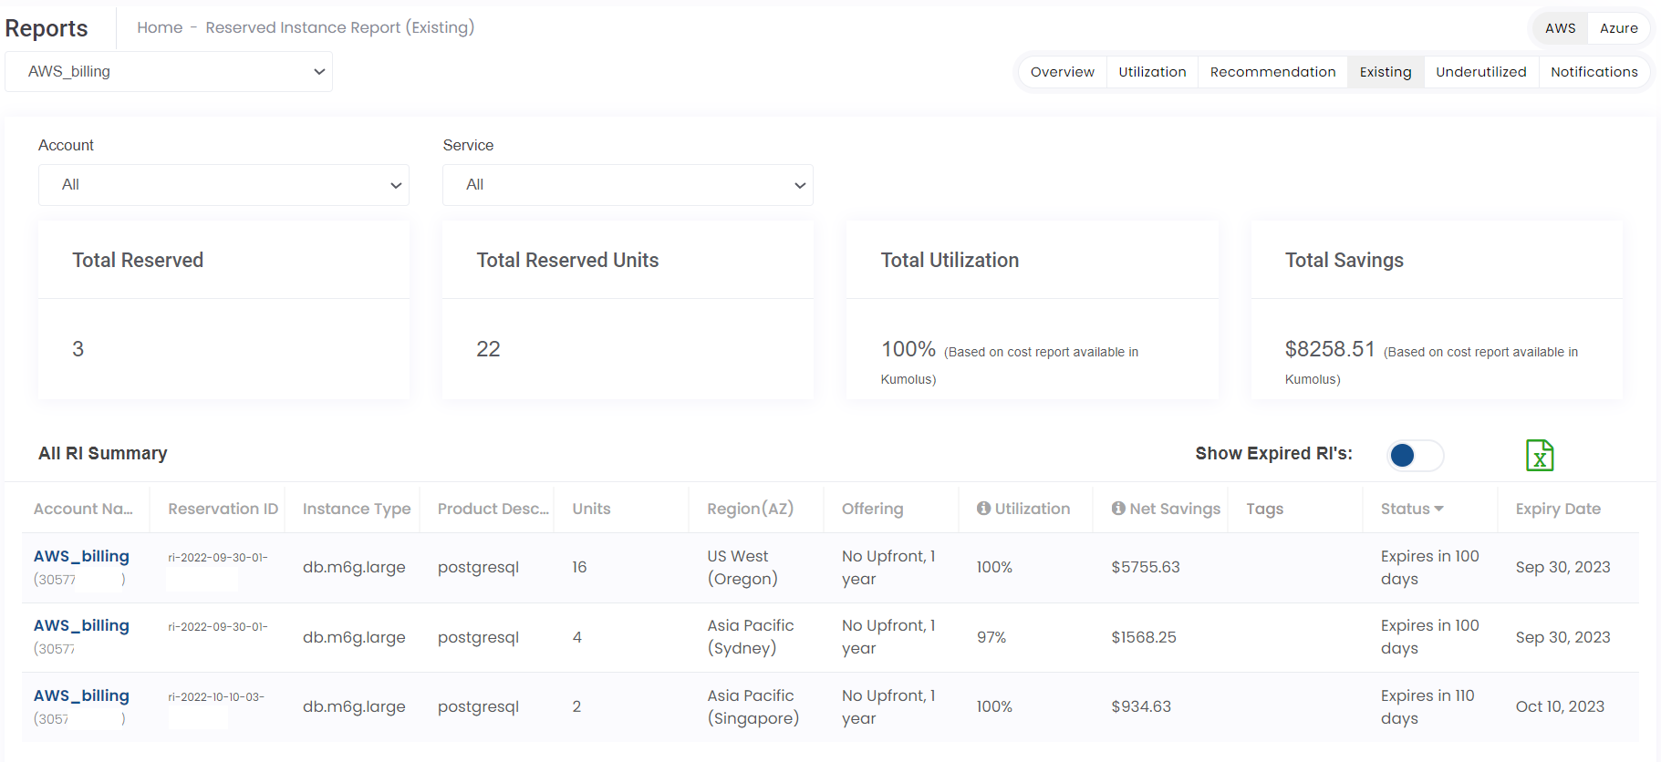Go to the Underutilized tab
Image resolution: width=1661 pixels, height=762 pixels.
pos(1480,72)
